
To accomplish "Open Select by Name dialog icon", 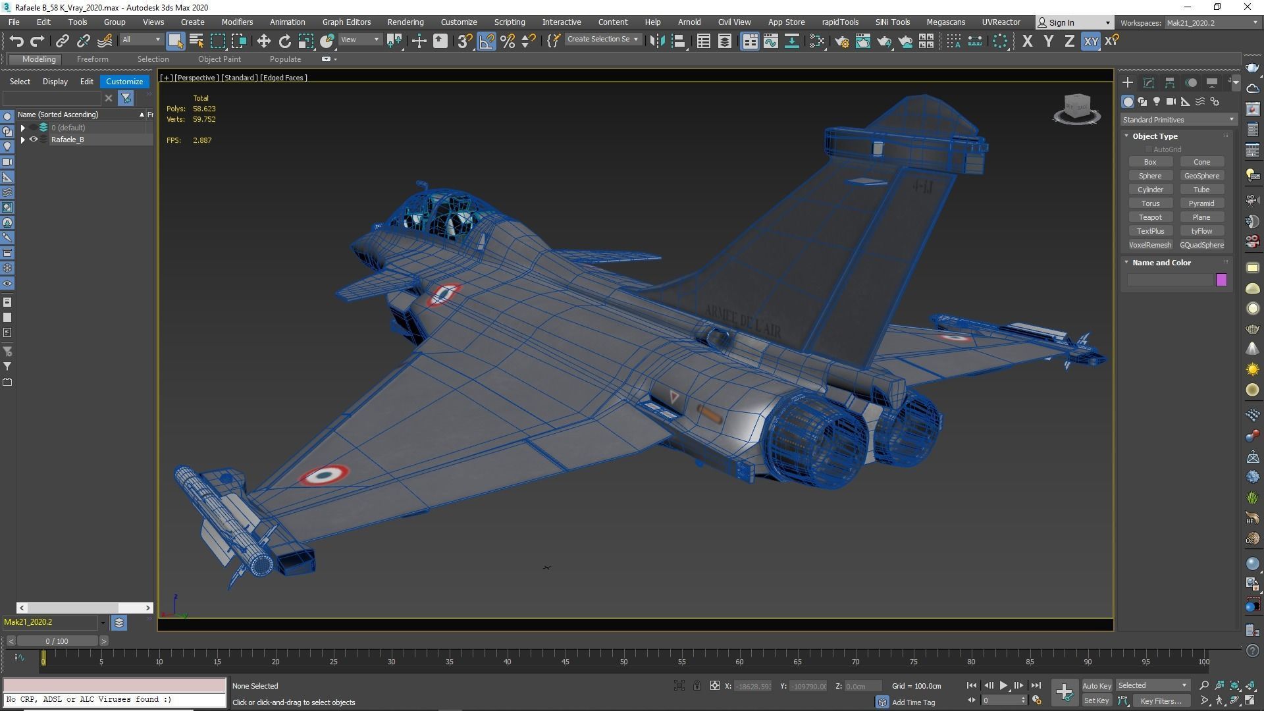I will [x=196, y=41].
